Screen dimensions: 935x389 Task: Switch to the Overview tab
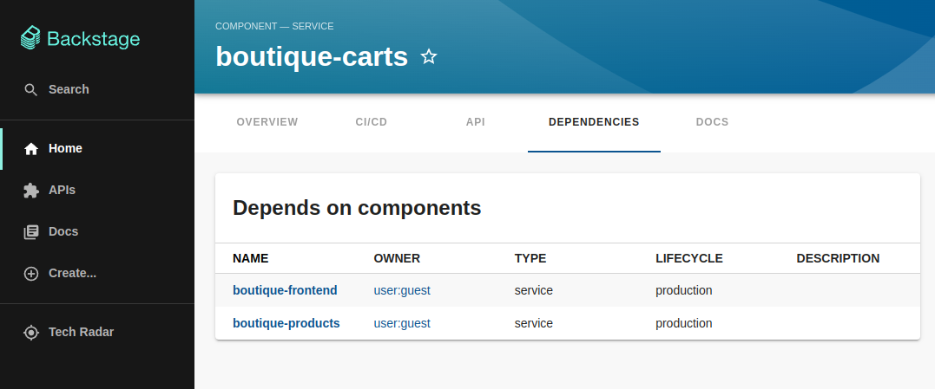coord(267,122)
